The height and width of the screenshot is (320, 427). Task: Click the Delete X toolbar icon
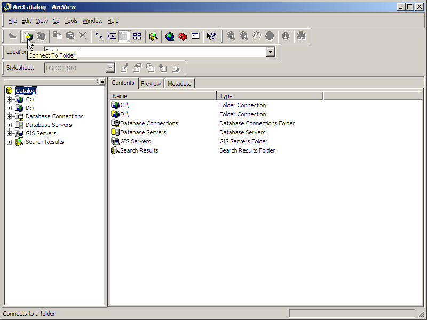[83, 36]
